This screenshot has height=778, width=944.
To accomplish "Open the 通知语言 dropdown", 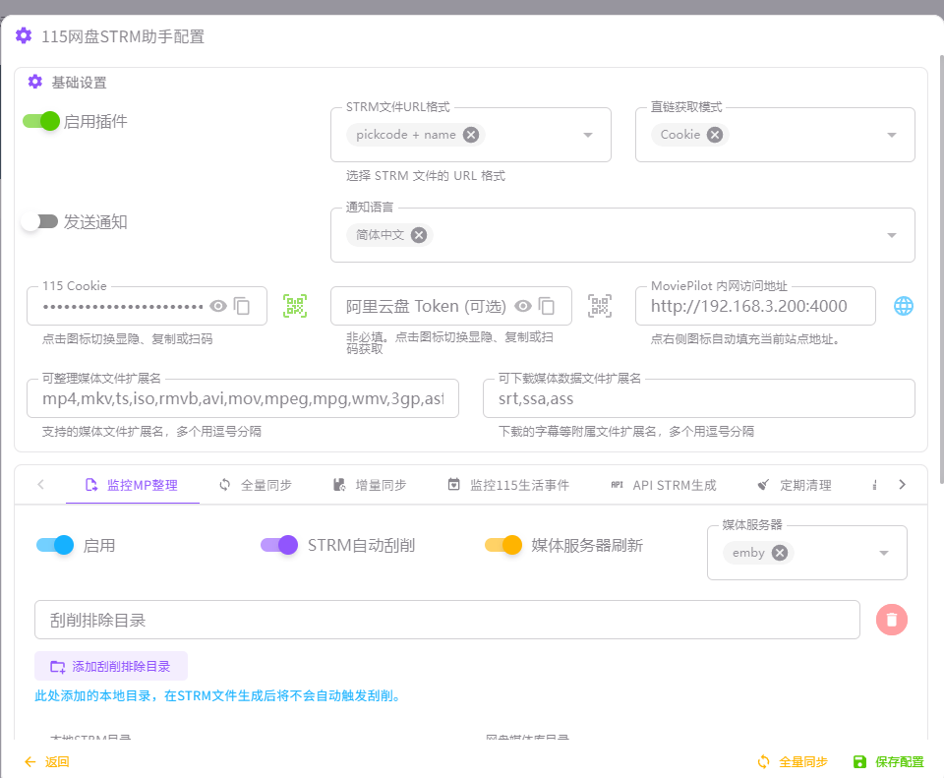I will (892, 235).
